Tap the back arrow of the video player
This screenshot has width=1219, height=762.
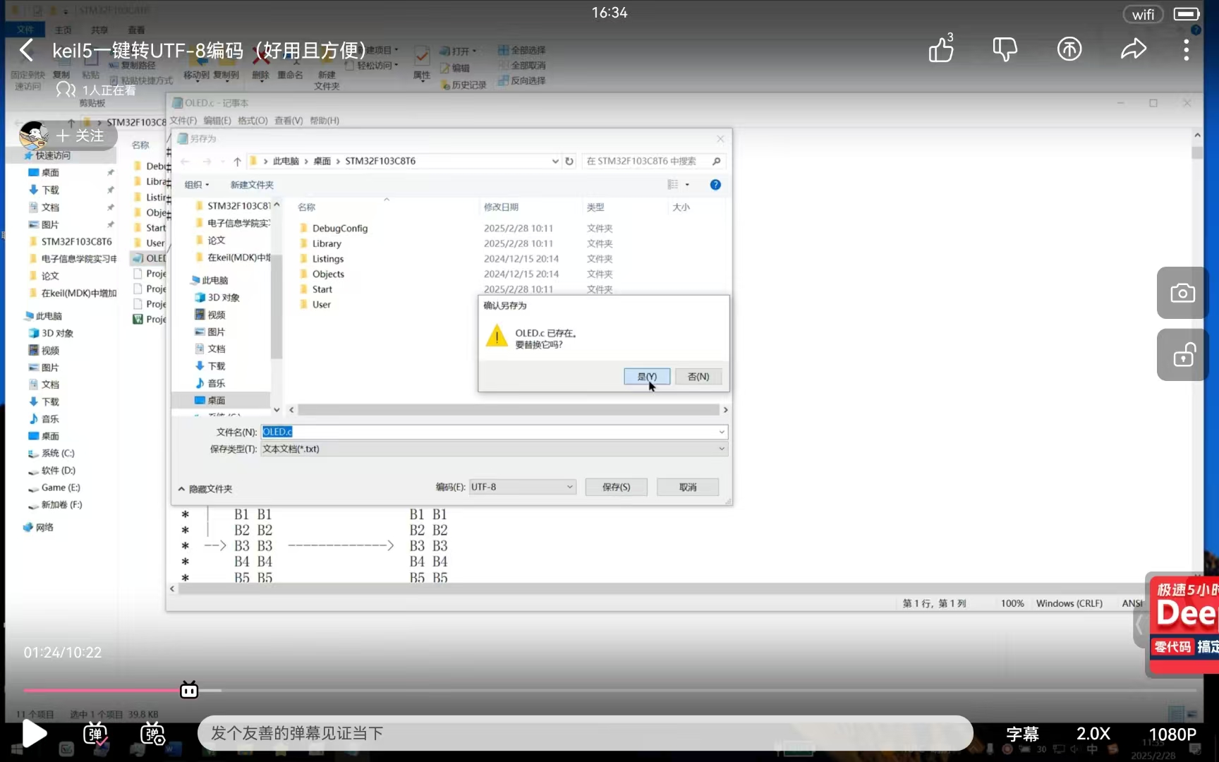point(27,50)
